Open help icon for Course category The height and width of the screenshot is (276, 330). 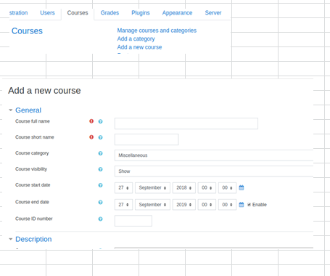[x=100, y=153]
